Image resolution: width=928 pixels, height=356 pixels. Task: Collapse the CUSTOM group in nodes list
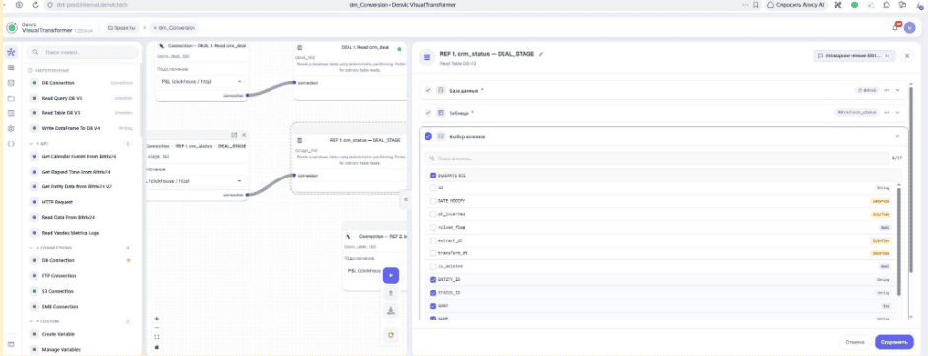coord(31,321)
